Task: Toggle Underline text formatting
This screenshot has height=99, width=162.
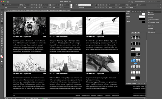Action: 36,5
